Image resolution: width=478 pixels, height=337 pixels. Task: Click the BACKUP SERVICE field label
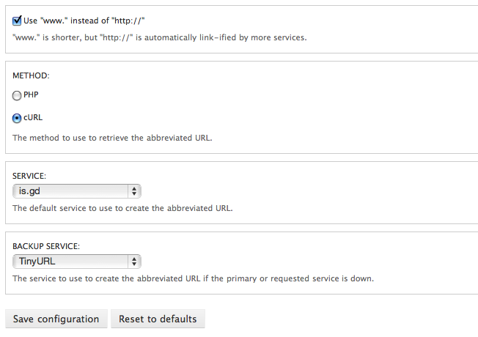point(46,247)
